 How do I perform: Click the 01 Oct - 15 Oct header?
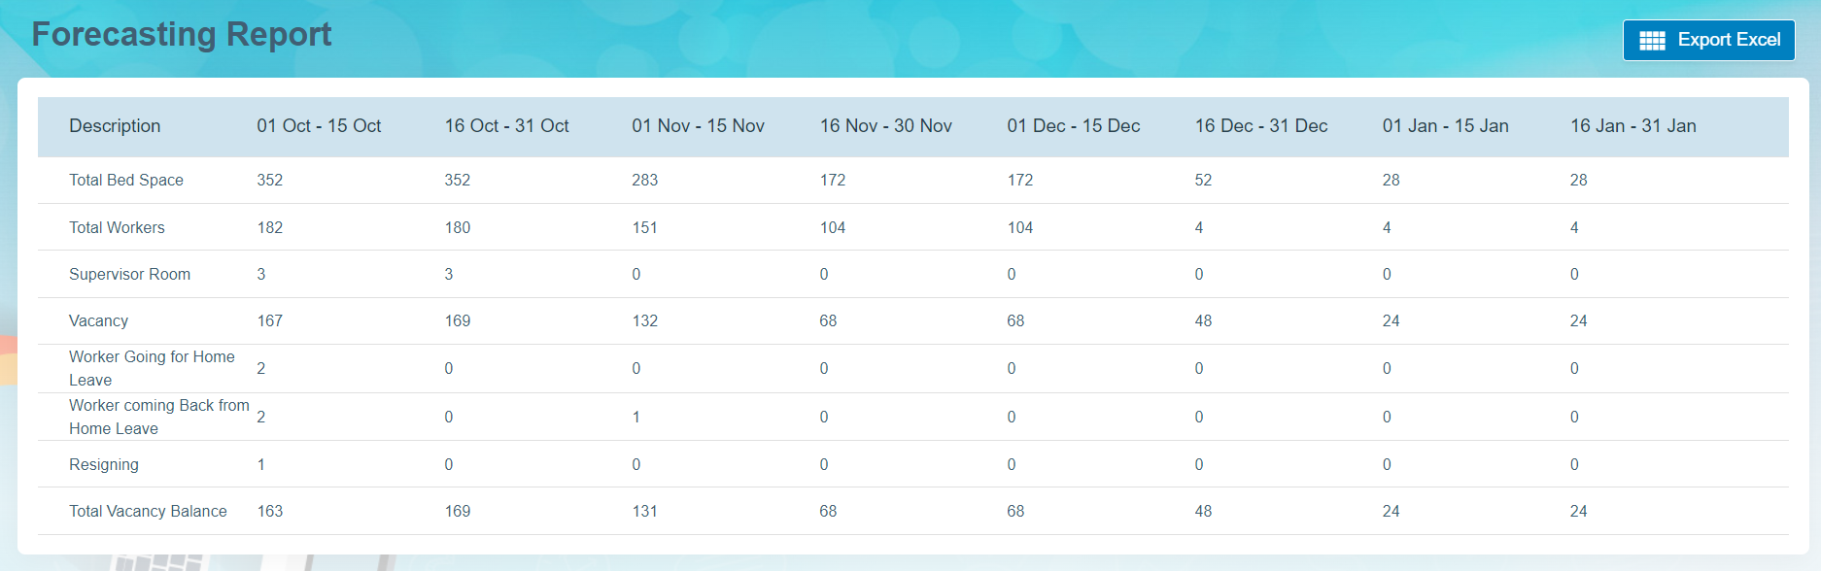click(x=319, y=126)
